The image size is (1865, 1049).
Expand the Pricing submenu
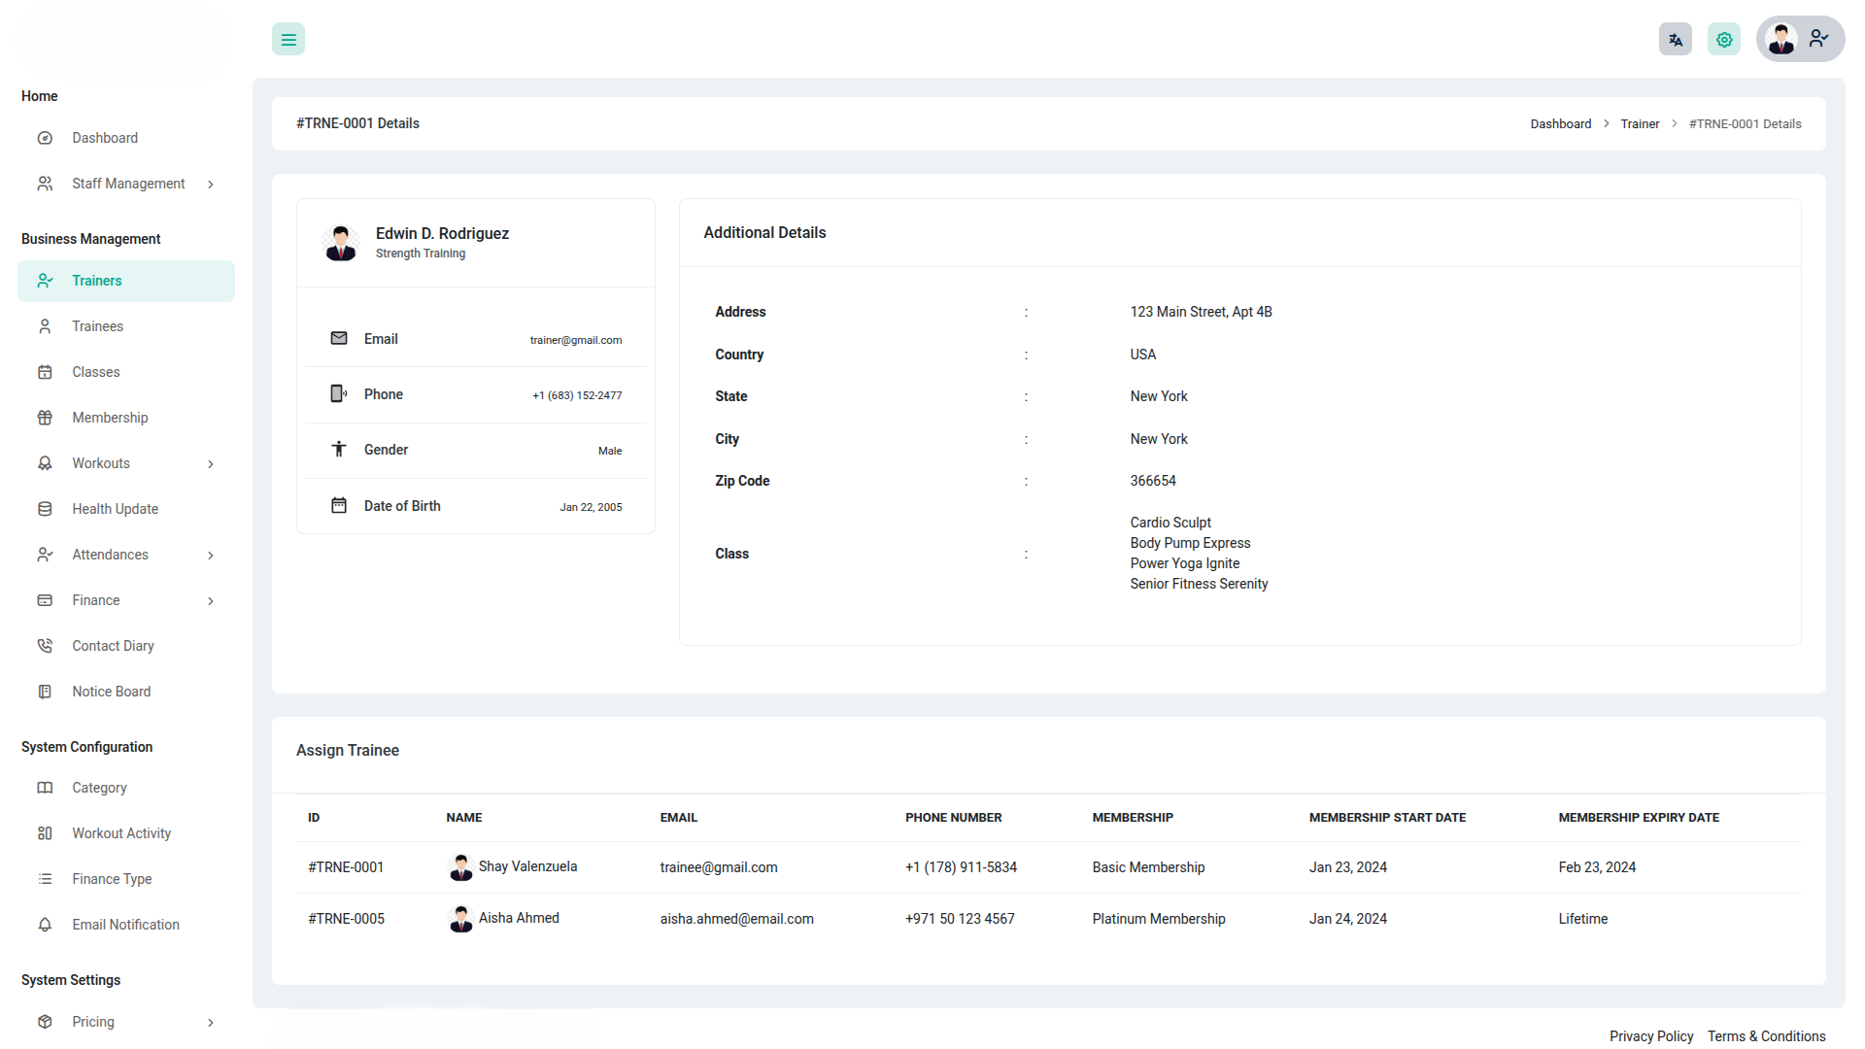(211, 1023)
